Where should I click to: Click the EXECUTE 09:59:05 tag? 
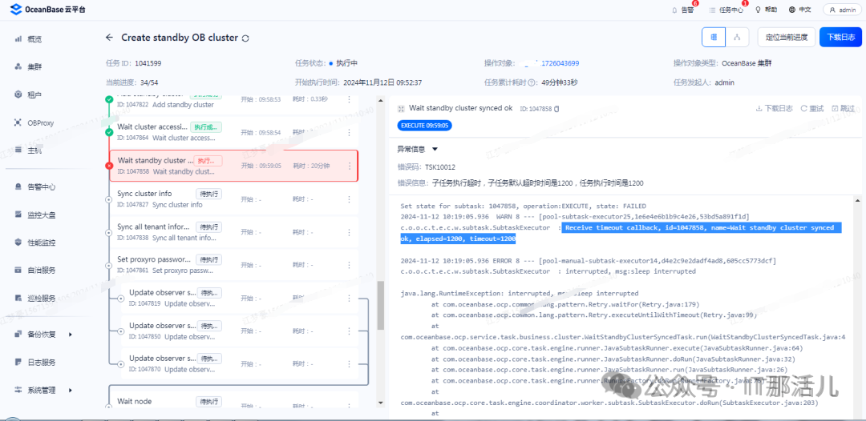click(x=425, y=126)
